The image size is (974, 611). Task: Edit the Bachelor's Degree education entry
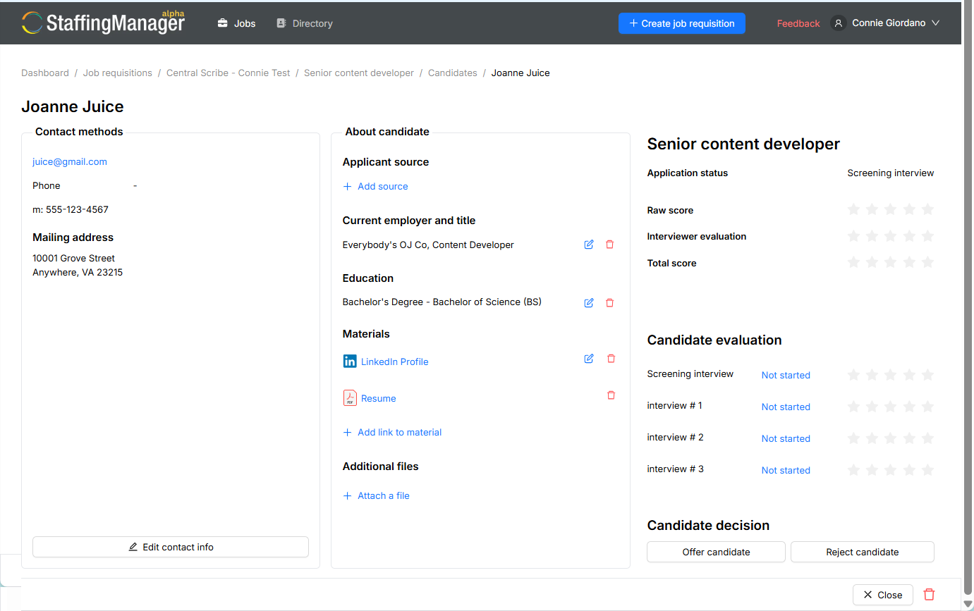coord(589,302)
